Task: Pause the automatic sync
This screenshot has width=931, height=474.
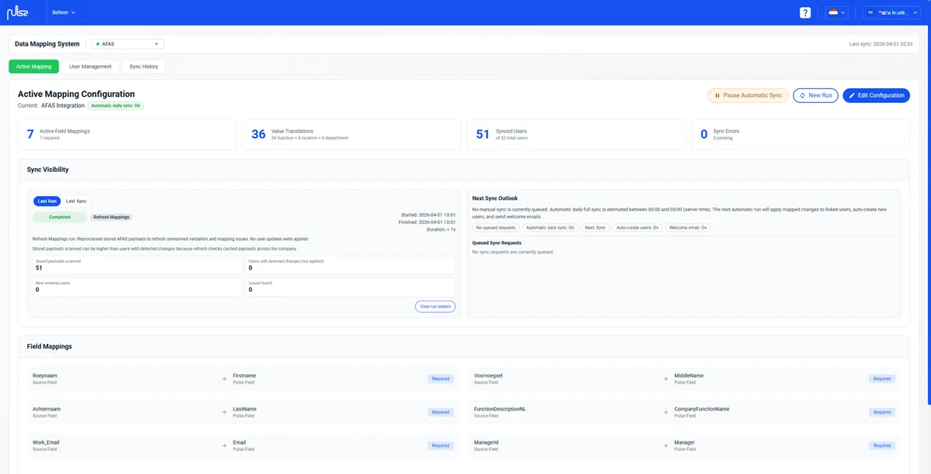Action: point(748,95)
